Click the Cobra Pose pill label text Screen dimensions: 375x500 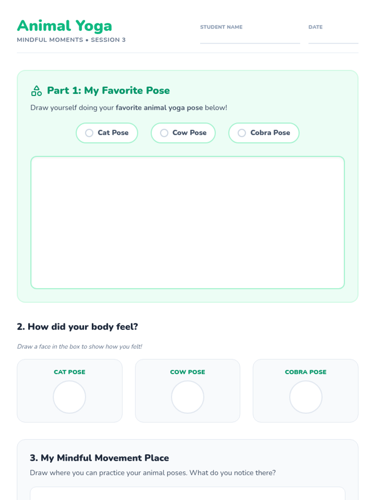pyautogui.click(x=270, y=133)
